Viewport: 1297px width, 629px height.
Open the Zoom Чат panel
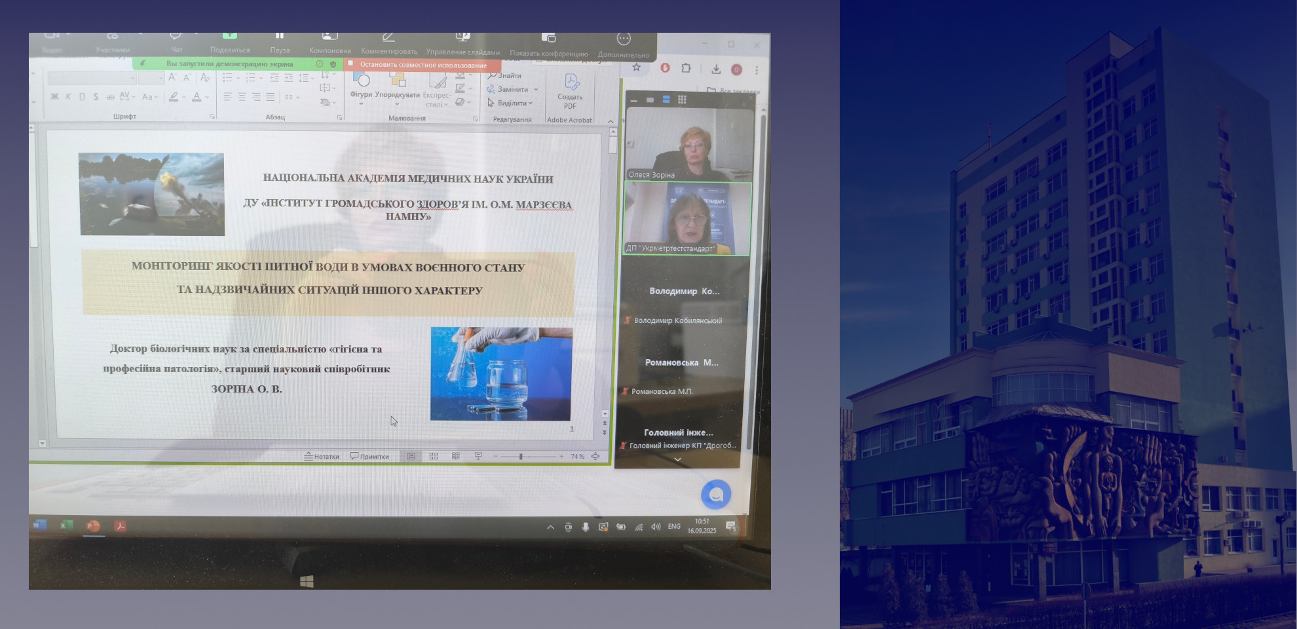point(176,43)
